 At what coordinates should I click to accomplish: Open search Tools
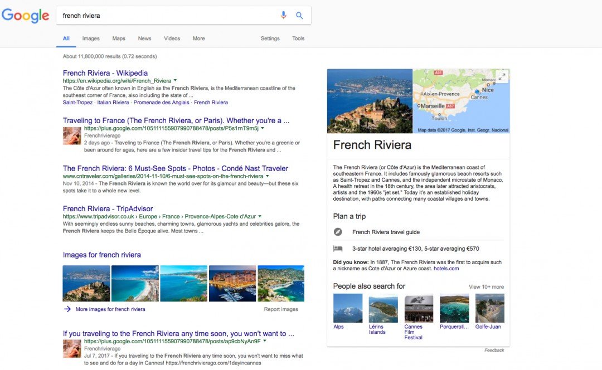[298, 38]
